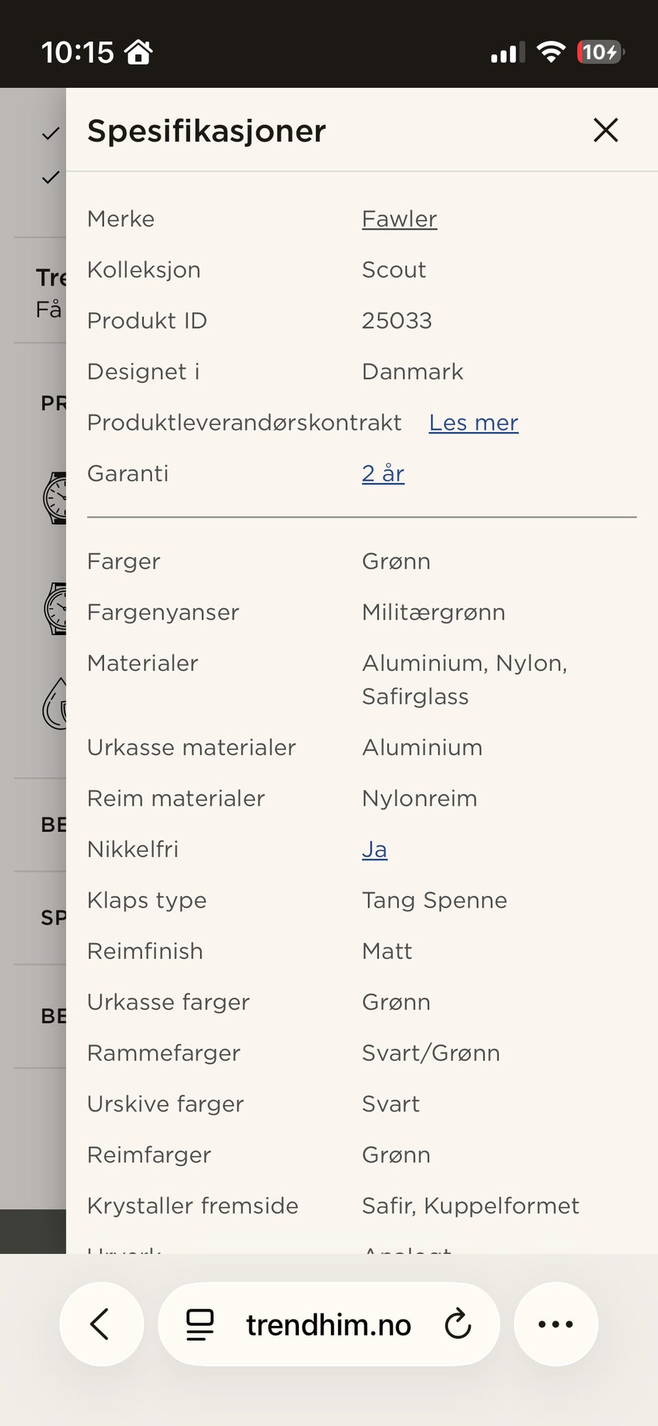Viewport: 658px width, 1426px height.
Task: Tap the Produkt ID value 25033
Action: (396, 320)
